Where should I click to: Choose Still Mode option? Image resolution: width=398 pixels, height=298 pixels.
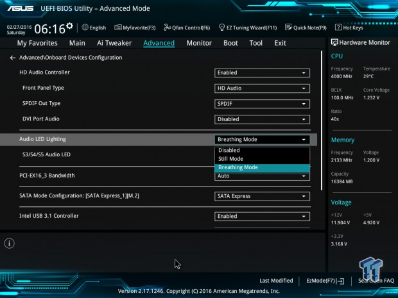tap(262, 159)
